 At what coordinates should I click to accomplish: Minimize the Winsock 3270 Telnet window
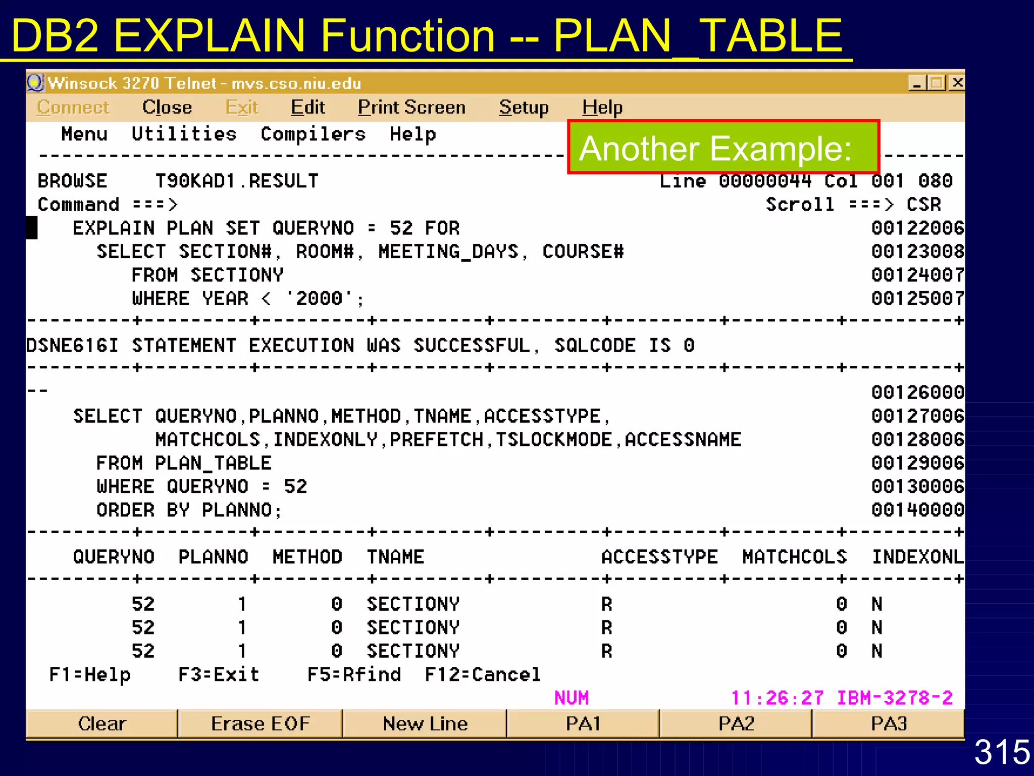tap(916, 83)
